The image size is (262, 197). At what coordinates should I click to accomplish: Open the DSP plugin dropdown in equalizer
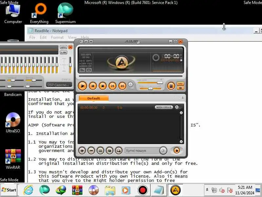[x=59, y=85]
